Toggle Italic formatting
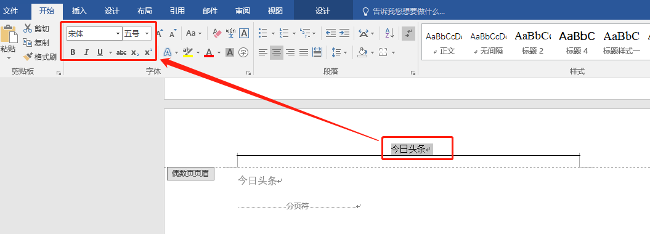 tap(86, 52)
